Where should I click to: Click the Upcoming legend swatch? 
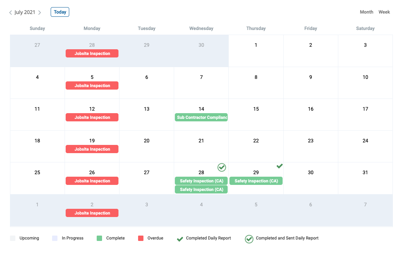[12, 238]
